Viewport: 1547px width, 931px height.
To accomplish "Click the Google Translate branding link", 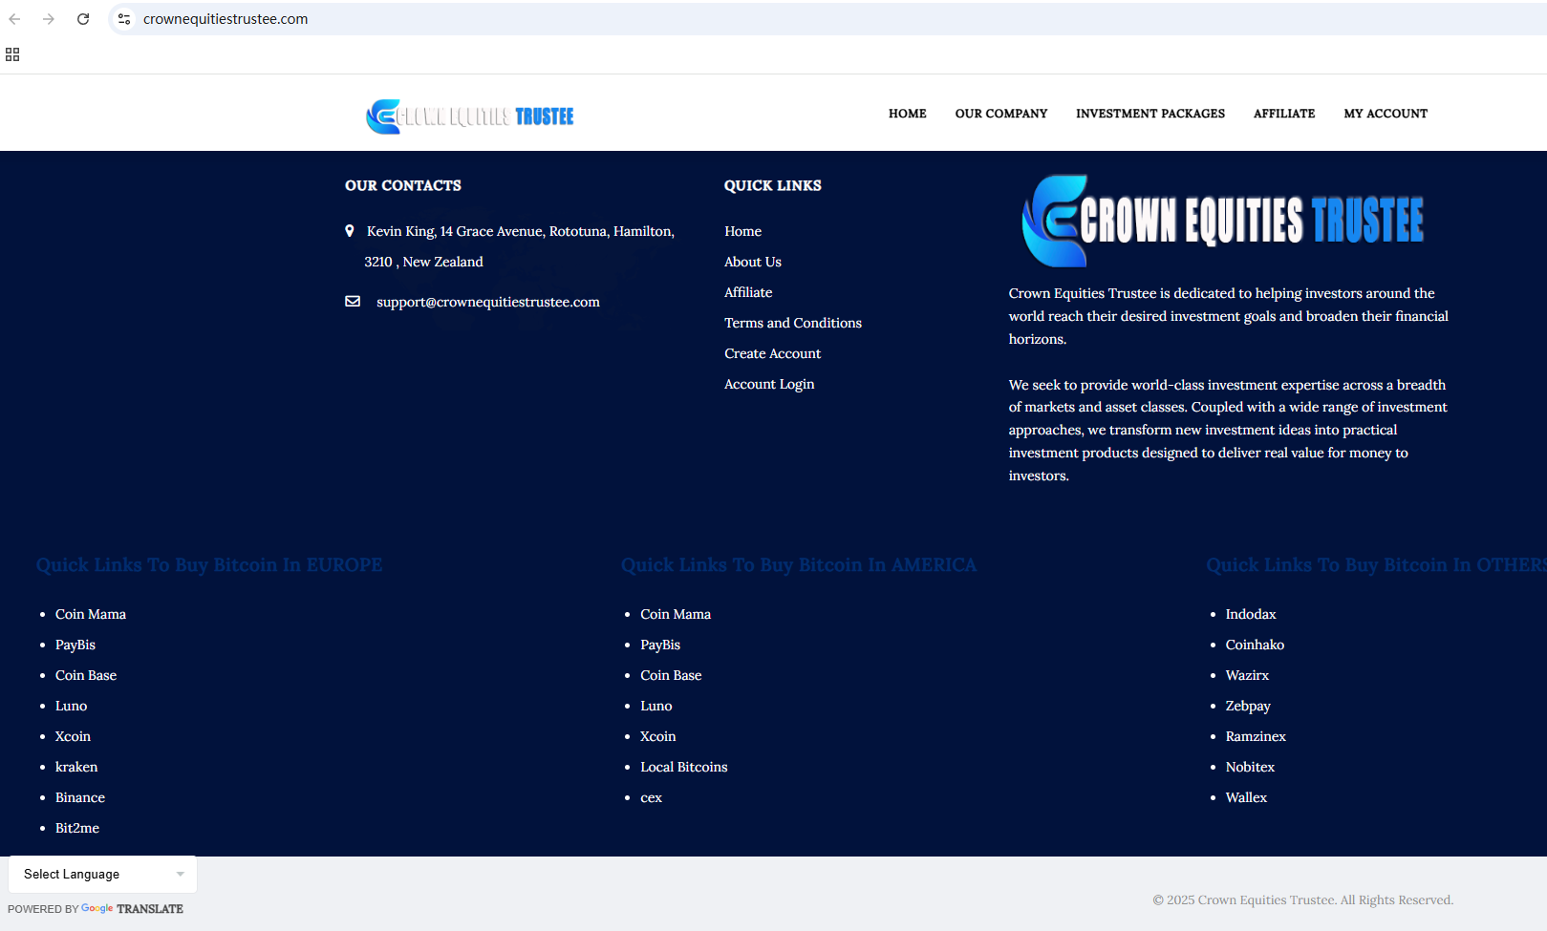I will pos(132,909).
